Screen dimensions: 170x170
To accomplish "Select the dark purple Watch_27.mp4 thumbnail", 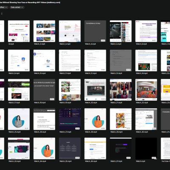I will click(70, 119).
